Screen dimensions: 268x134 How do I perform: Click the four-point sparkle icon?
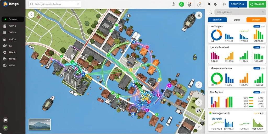tap(215, 4)
